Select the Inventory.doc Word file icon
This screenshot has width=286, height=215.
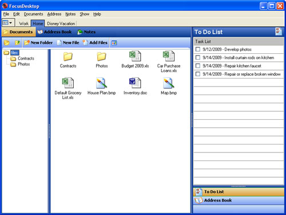[135, 83]
